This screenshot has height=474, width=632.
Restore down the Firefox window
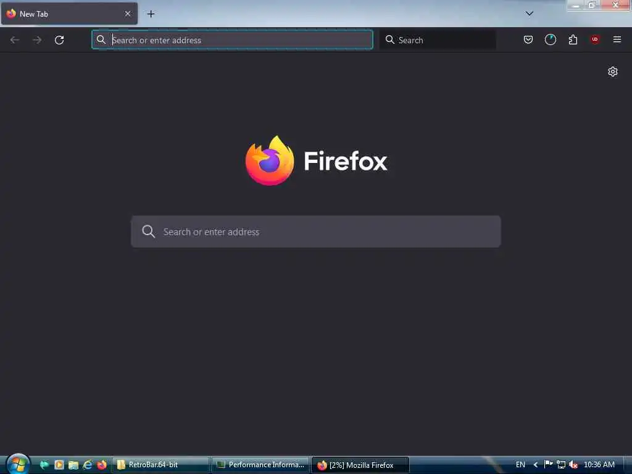pyautogui.click(x=592, y=5)
